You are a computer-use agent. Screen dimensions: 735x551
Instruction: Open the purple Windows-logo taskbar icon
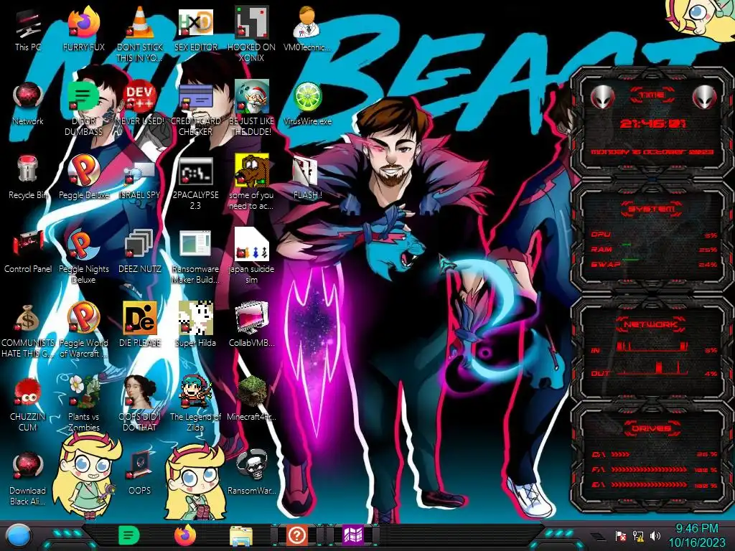(x=353, y=535)
